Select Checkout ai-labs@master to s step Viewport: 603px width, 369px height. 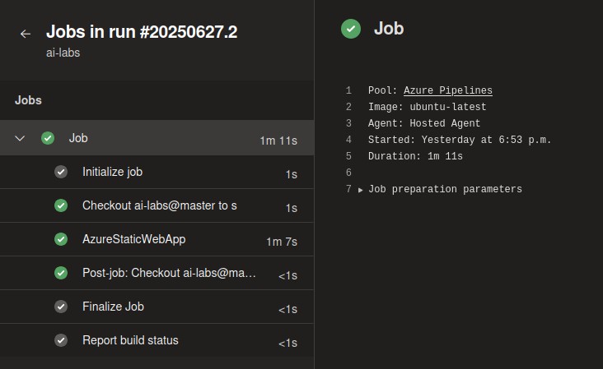coord(157,205)
